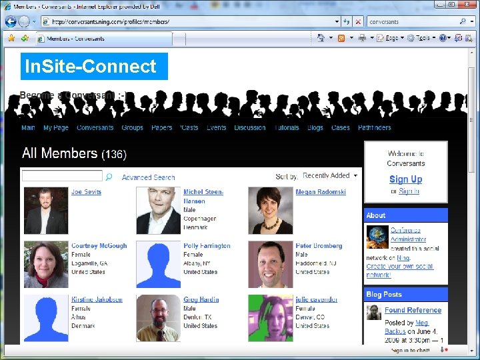This screenshot has width=480, height=360.
Task: Click the Sign Up link
Action: pos(405,179)
